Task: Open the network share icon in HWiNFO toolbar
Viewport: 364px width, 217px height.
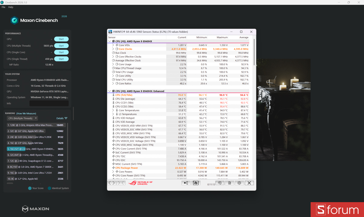Action: point(186,183)
